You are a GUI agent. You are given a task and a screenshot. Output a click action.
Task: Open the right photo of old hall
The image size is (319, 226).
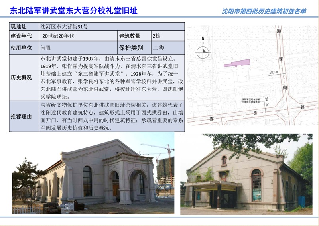pyautogui.click(x=246, y=173)
